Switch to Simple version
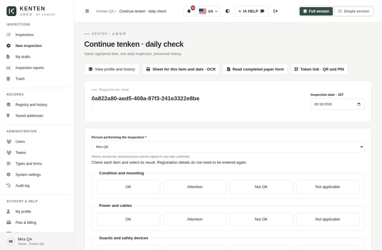 354,11
